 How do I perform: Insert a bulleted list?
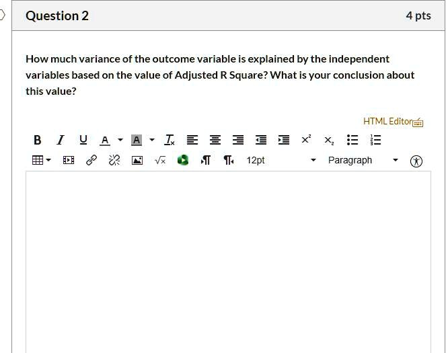352,140
